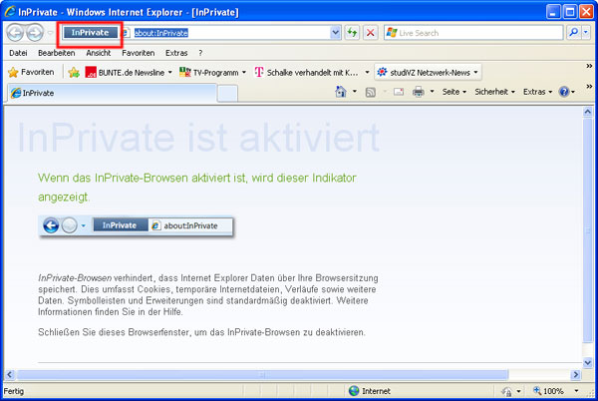Expand the studiVZ Netzwerk-News dropdown arrow
This screenshot has width=598, height=401.
click(475, 73)
